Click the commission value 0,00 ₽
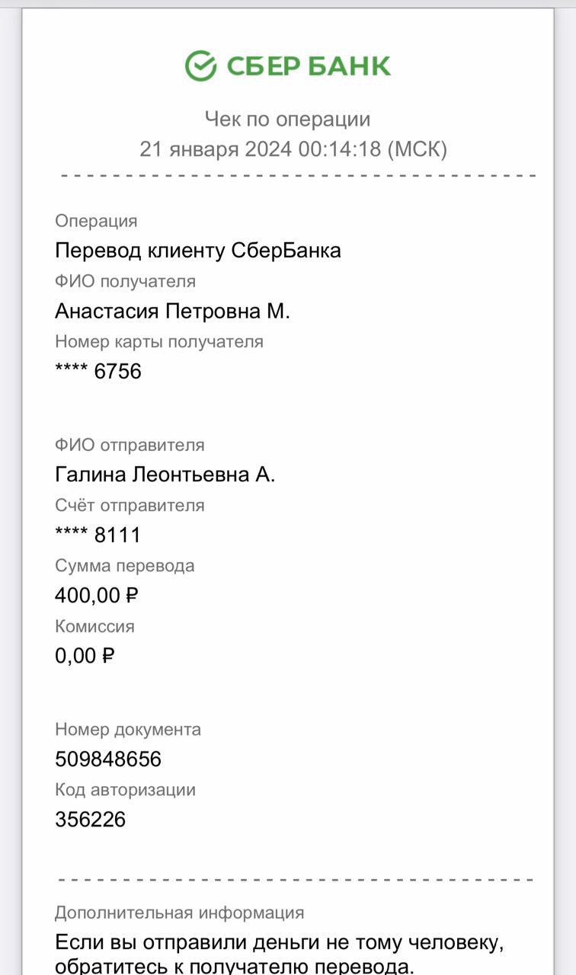Screen dimensions: 576x975 click(x=85, y=655)
